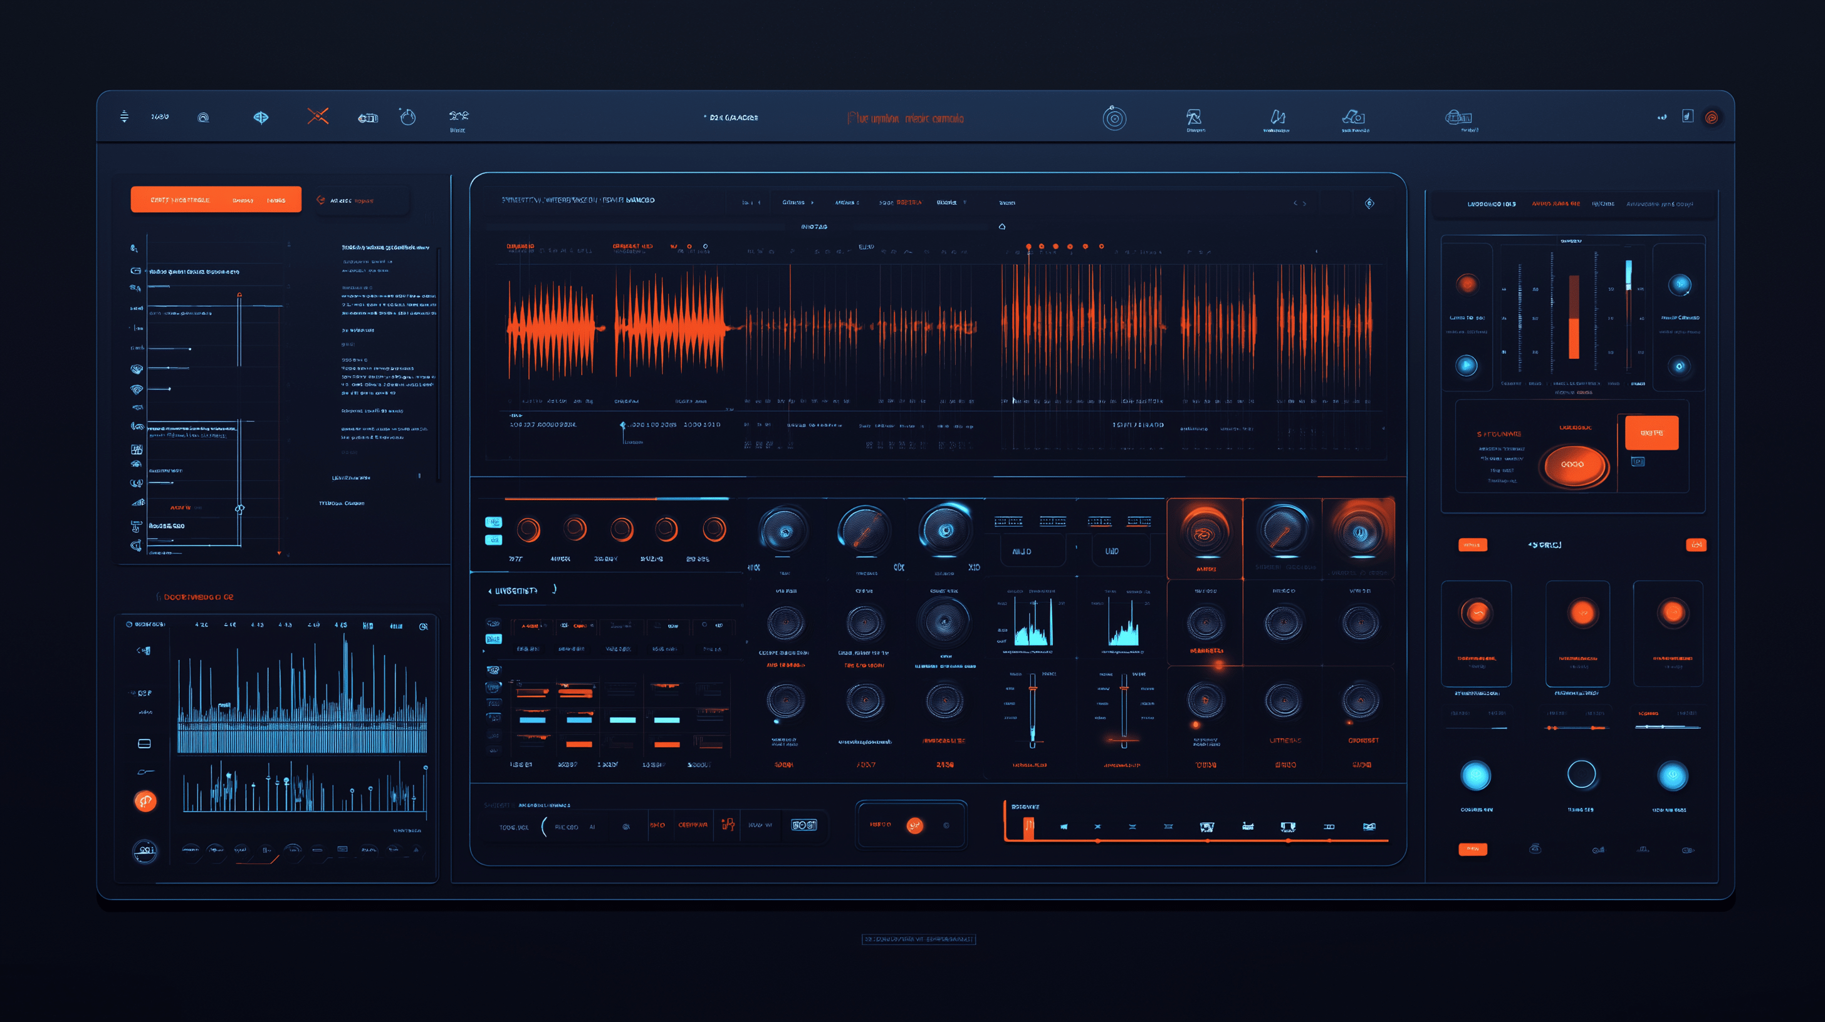Click the diamond settings icon in waveform header
Screen dimensions: 1825x1022
pyautogui.click(x=1369, y=203)
